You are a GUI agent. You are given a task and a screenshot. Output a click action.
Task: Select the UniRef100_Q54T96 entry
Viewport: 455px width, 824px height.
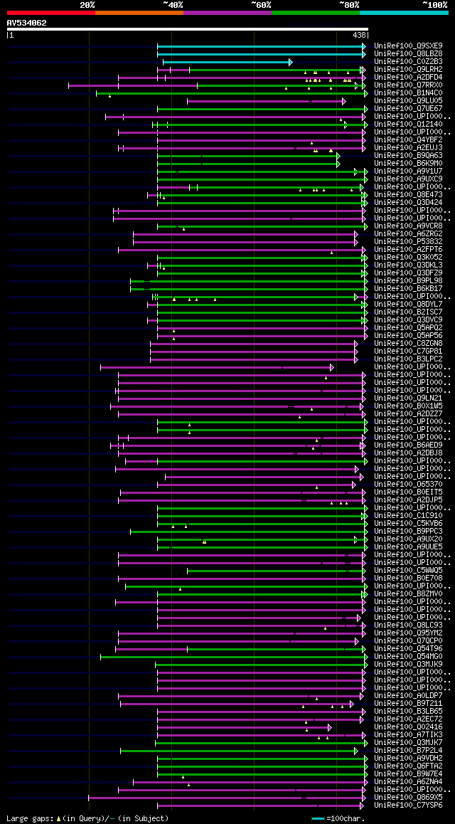pos(408,649)
